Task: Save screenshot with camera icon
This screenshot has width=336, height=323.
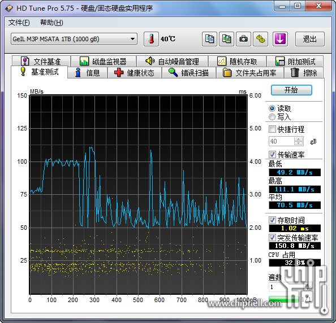Action: pos(243,39)
